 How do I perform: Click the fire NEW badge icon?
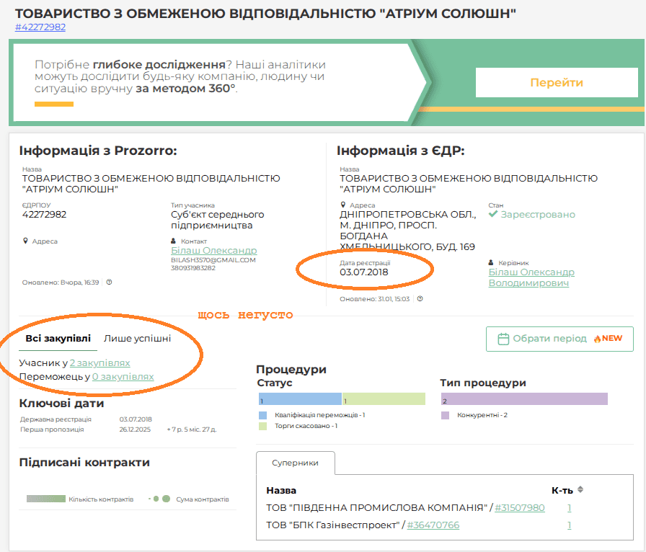pyautogui.click(x=597, y=339)
